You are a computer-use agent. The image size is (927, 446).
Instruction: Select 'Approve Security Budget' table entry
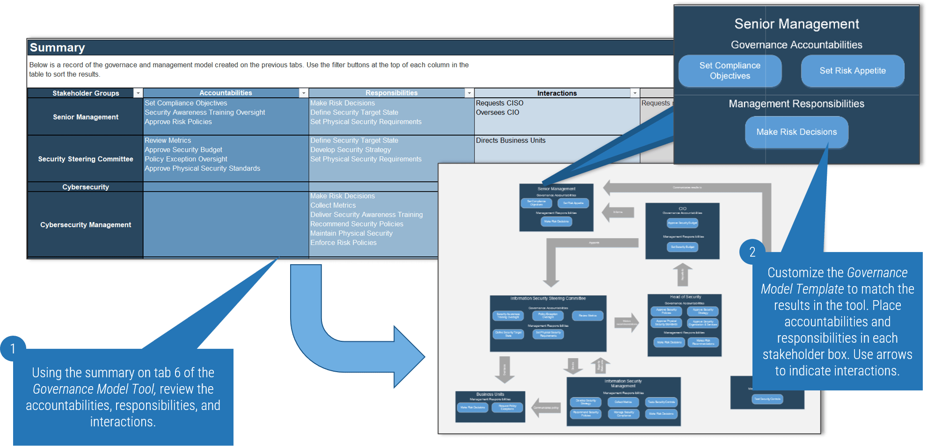(x=183, y=150)
